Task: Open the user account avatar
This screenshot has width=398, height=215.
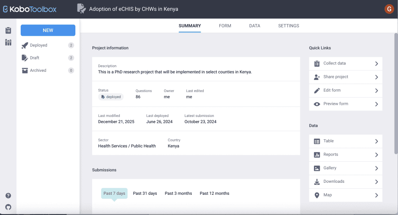Action: click(389, 9)
